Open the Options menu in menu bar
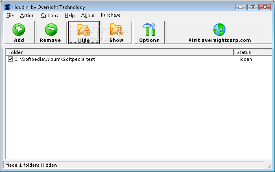 click(x=50, y=15)
